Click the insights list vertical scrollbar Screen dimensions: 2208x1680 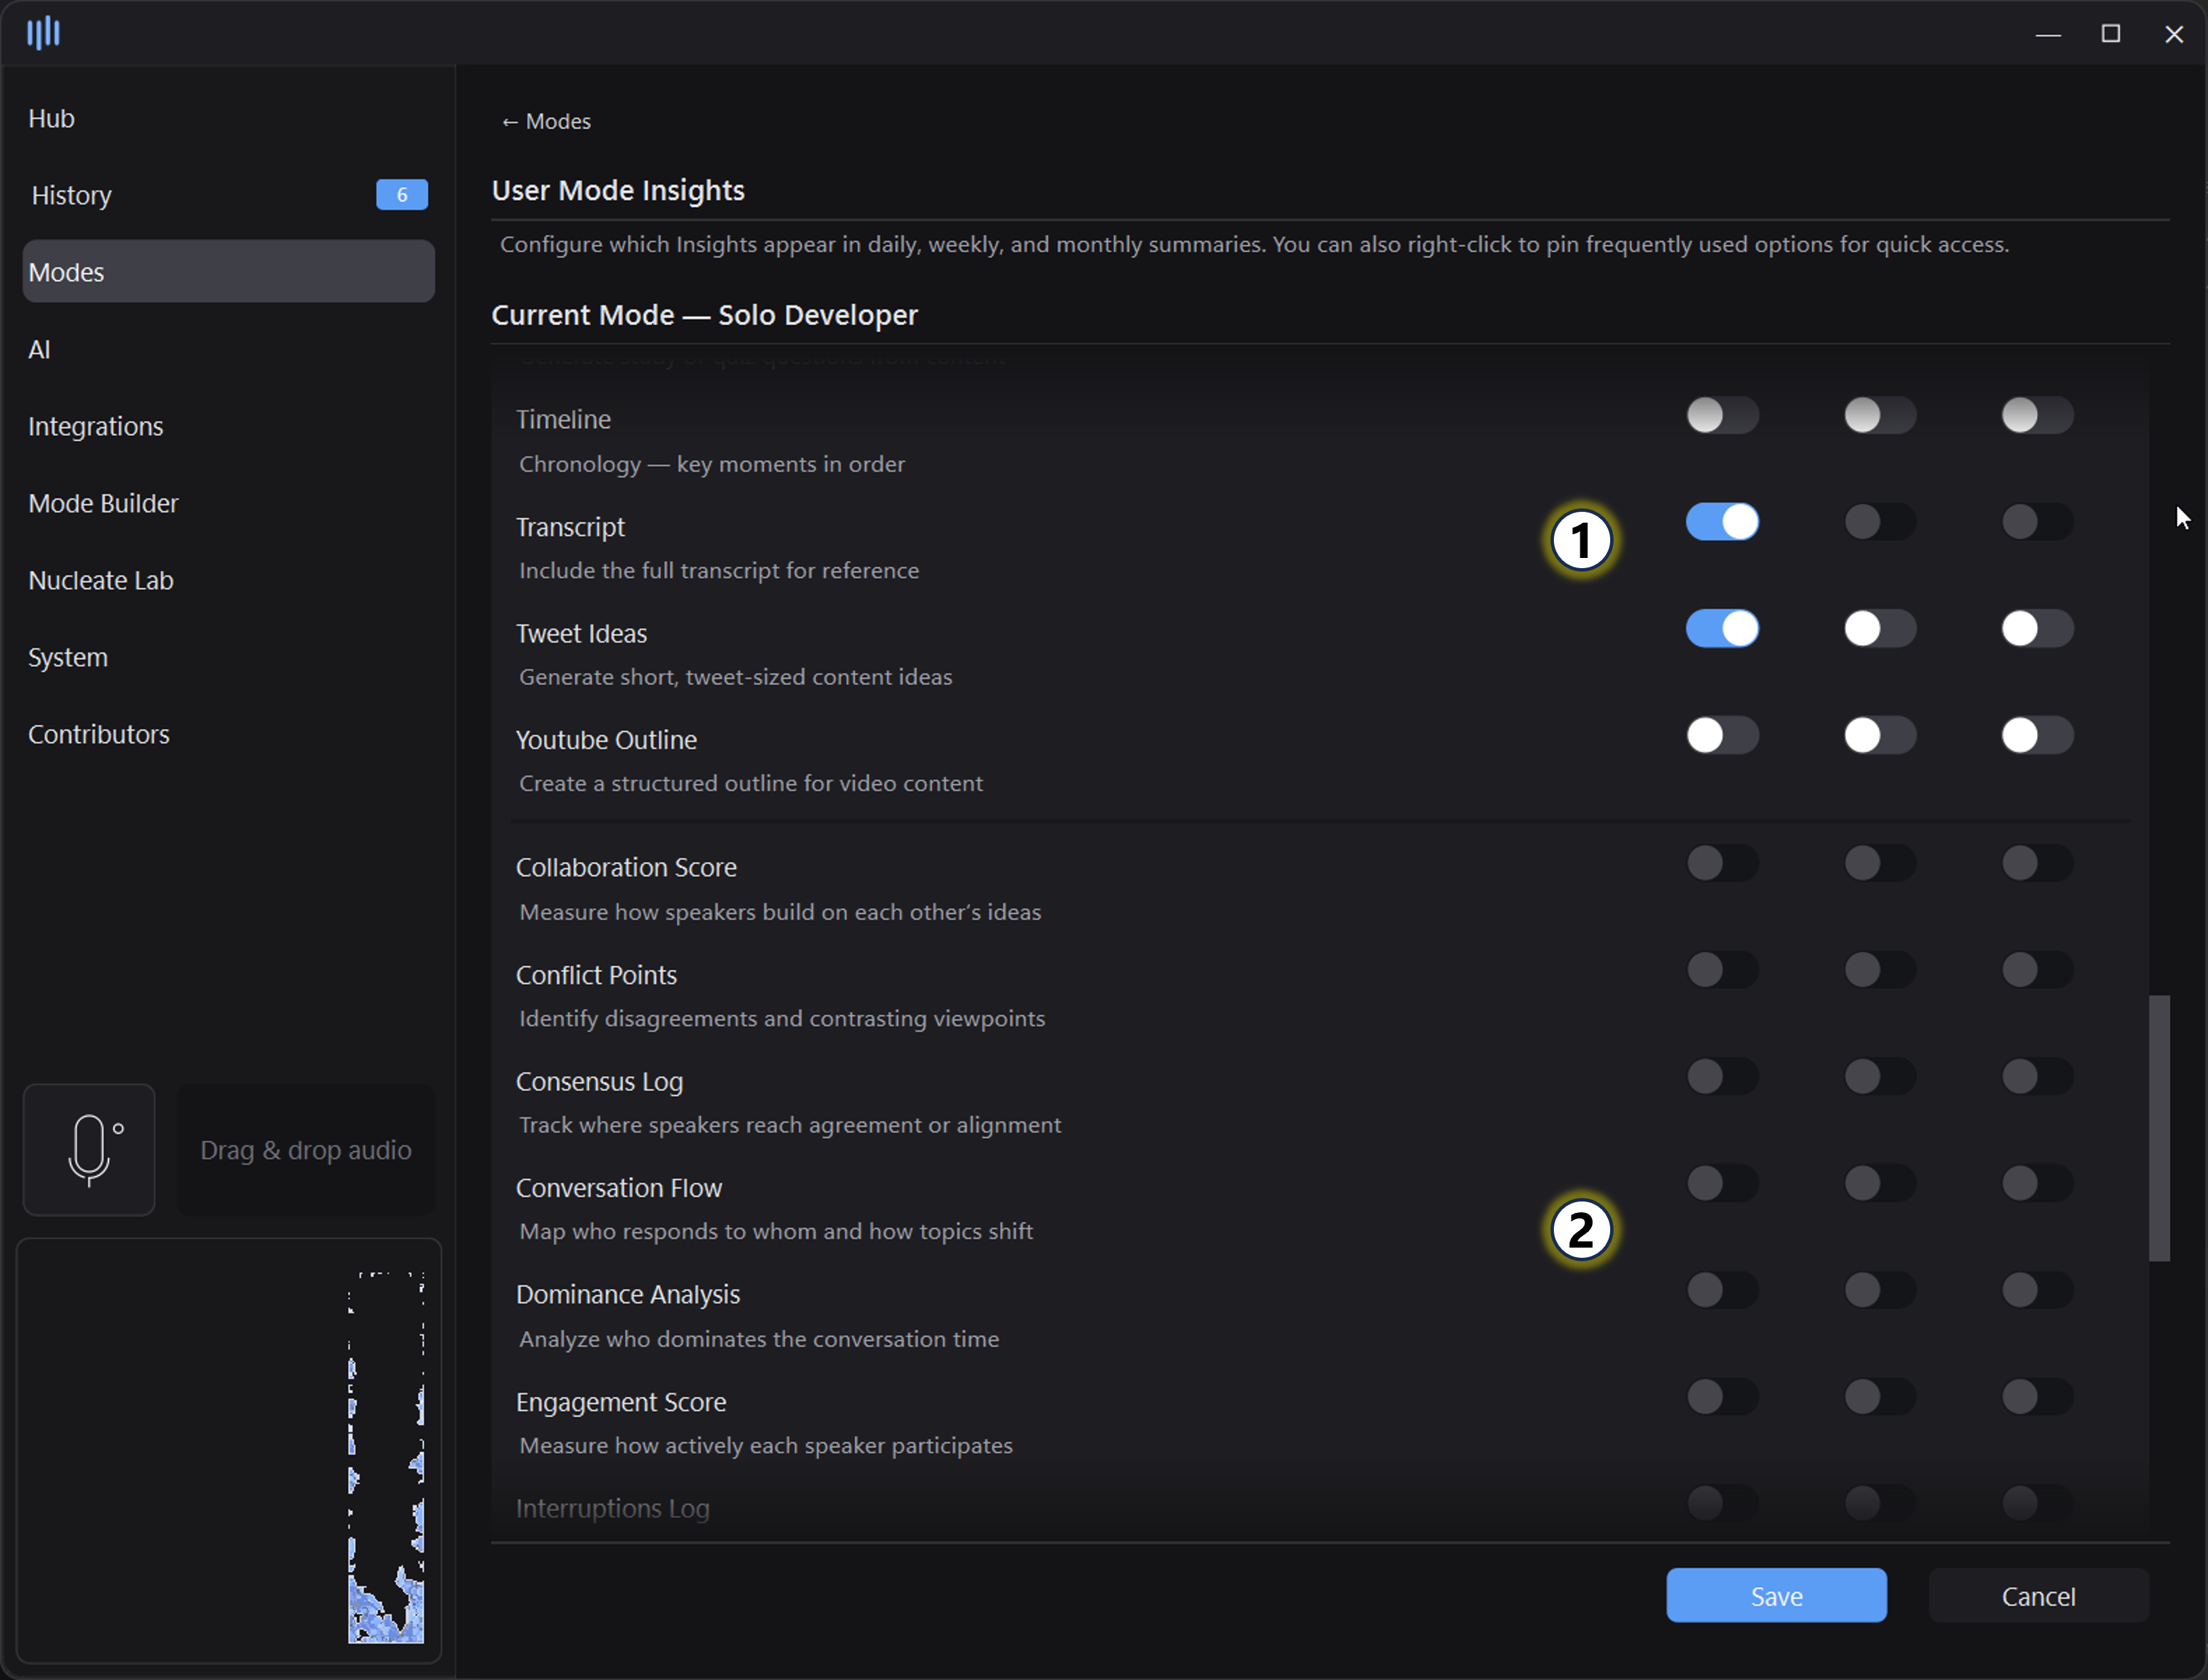pyautogui.click(x=2159, y=1128)
